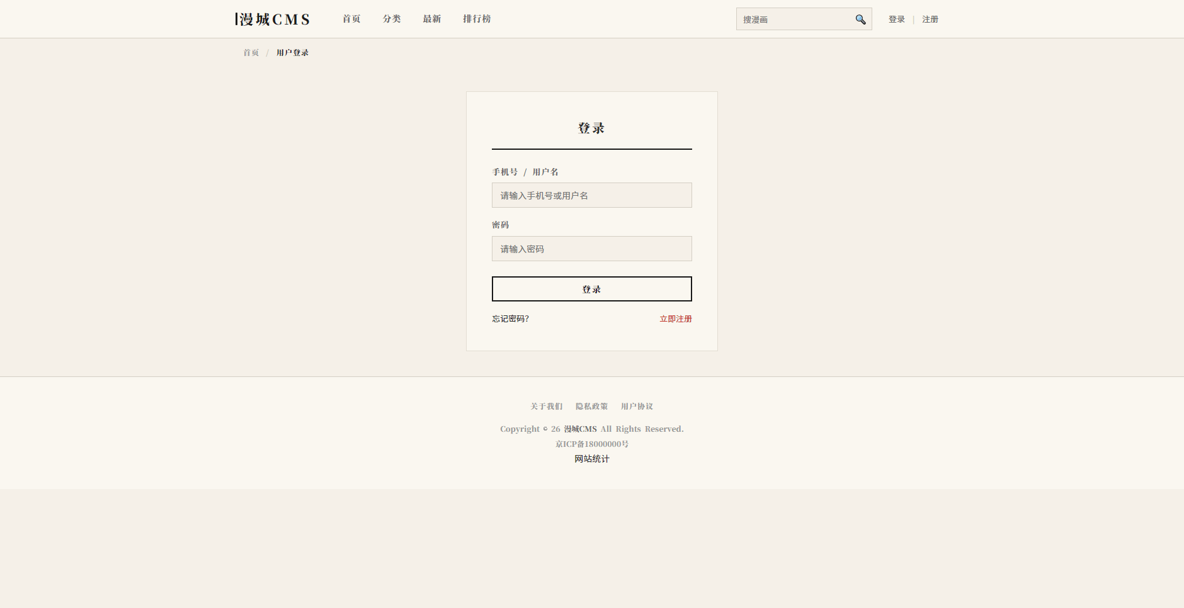The image size is (1184, 608).
Task: Open the 漫城CMS logo home link
Action: pos(272,20)
